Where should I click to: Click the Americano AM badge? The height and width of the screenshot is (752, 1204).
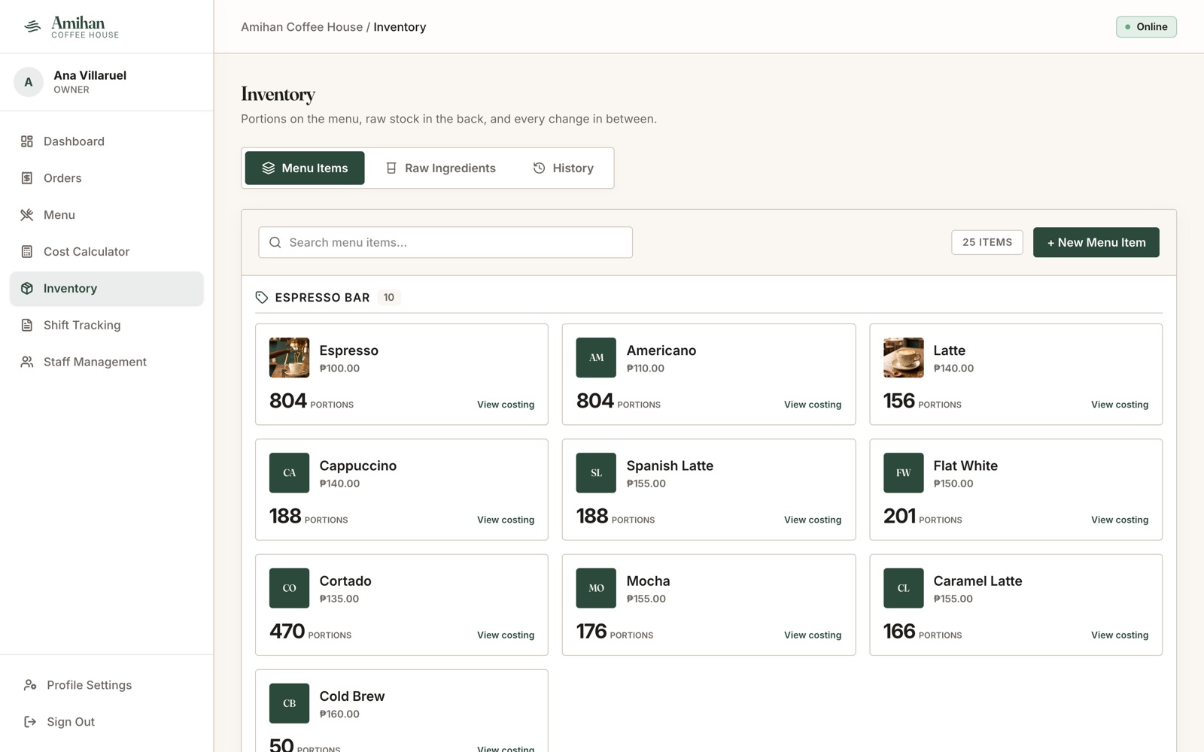point(596,358)
